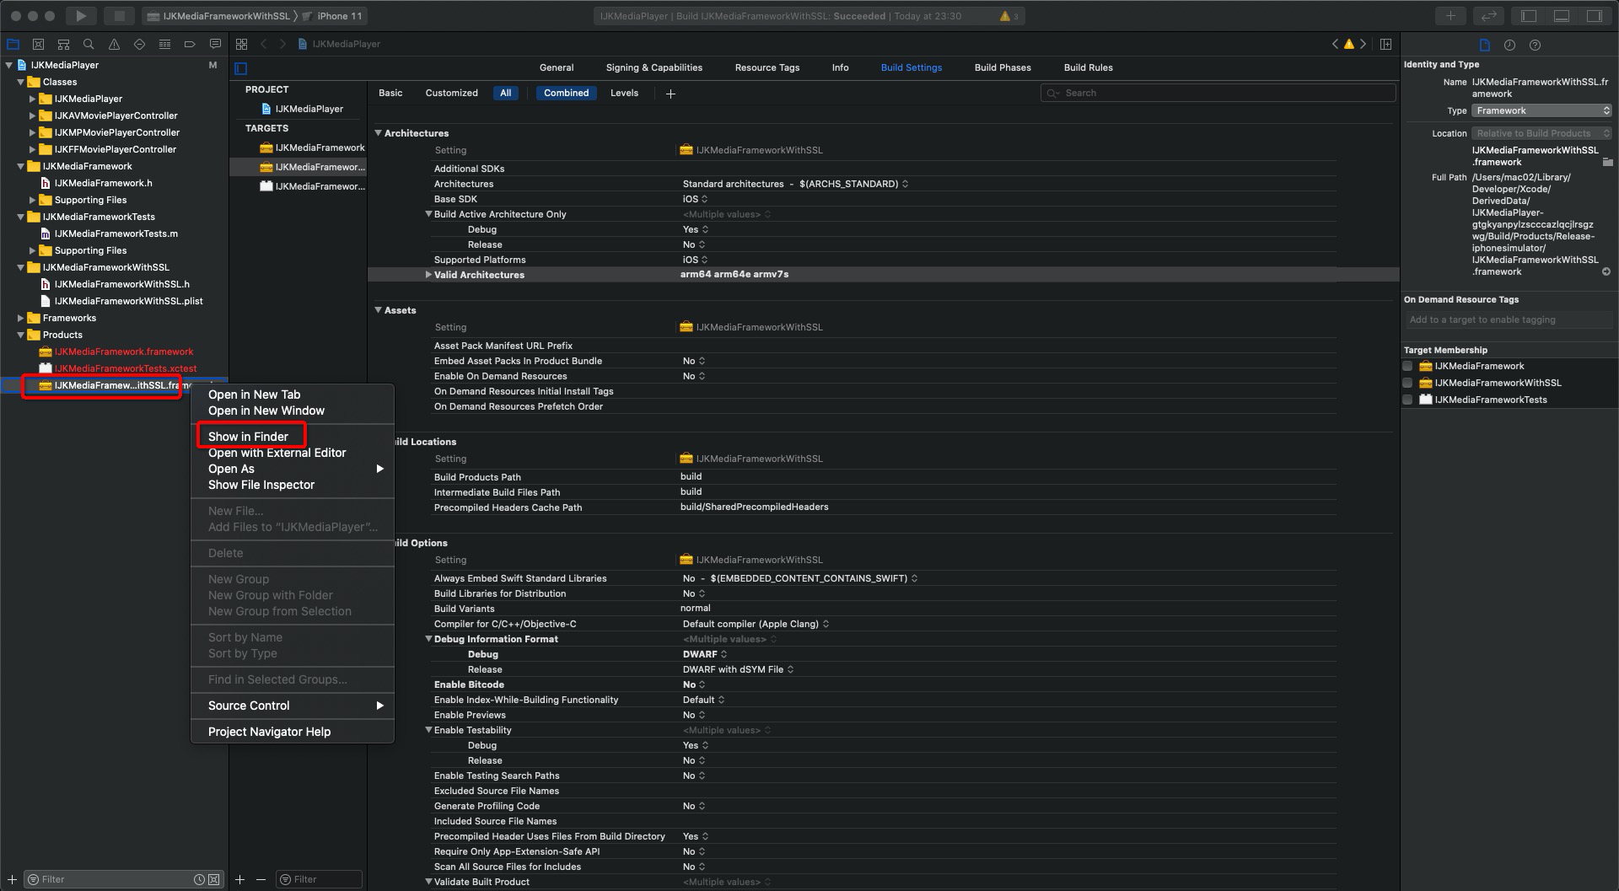
Task: Open the Report navigator icon
Action: 215,45
